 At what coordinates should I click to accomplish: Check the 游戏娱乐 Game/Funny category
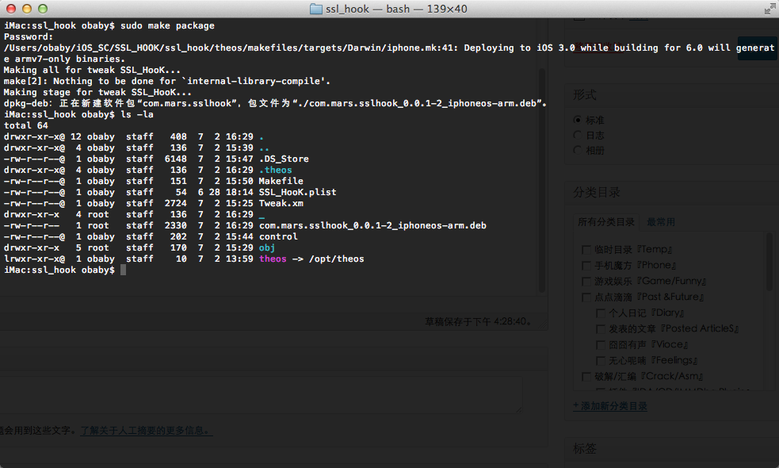(586, 282)
